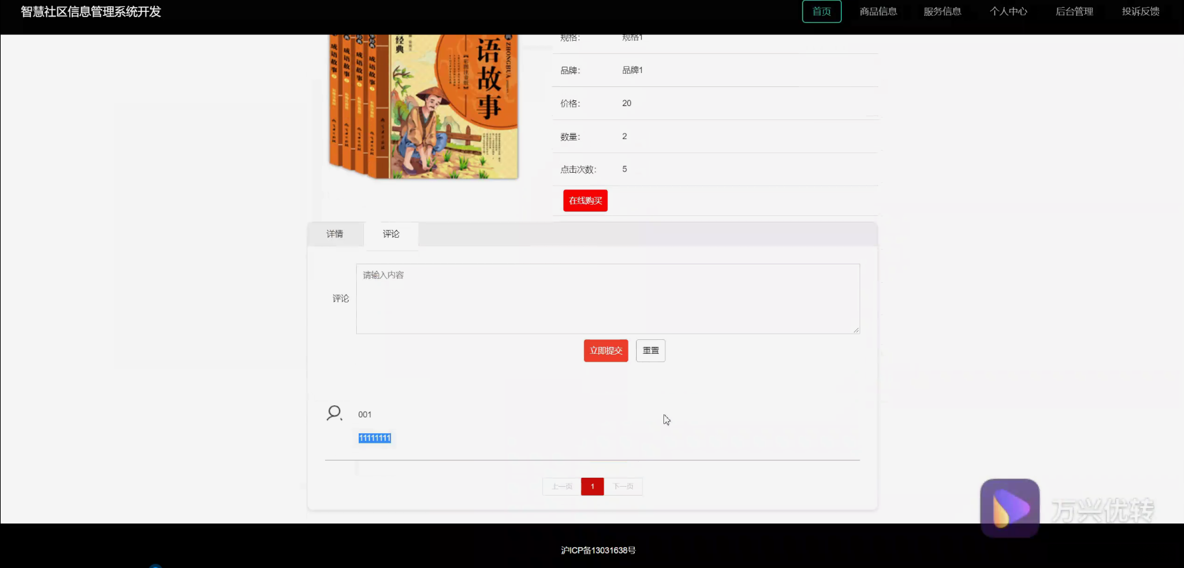Open 后台管理 in the navigation bar

pos(1074,11)
